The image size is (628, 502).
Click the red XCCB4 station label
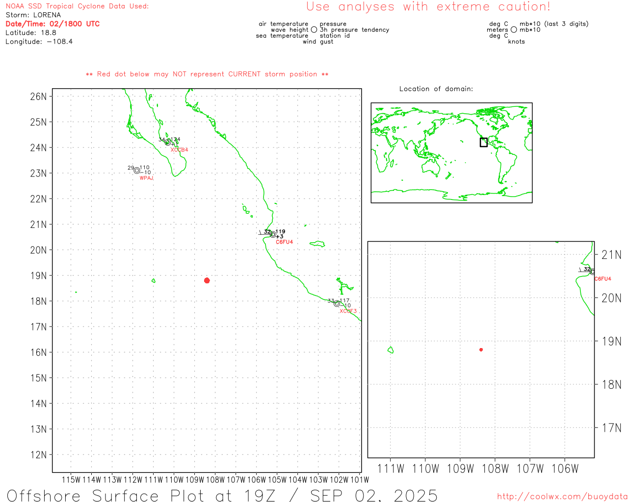tap(179, 150)
